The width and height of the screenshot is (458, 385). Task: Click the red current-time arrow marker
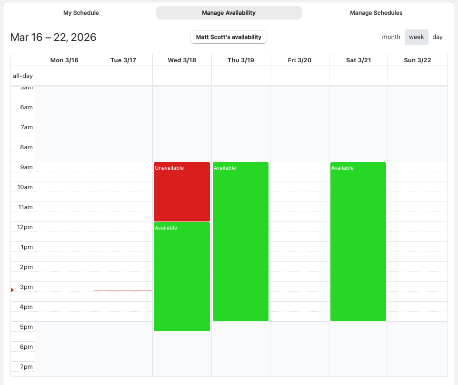tap(12, 290)
